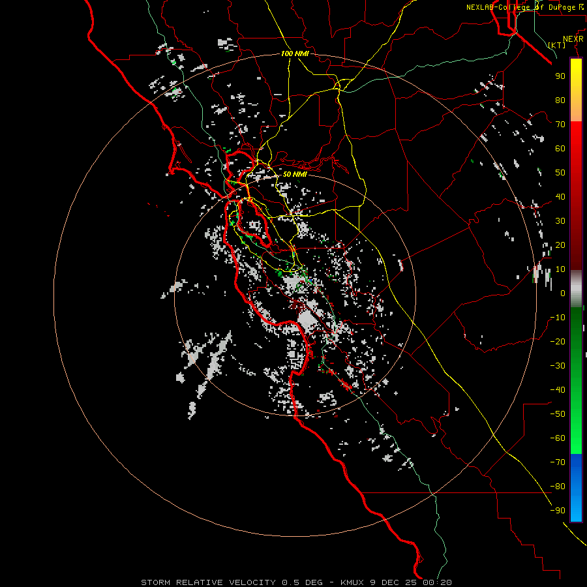Click the -70 value on velocity scale
This screenshot has height=587, width=587.
(x=558, y=462)
